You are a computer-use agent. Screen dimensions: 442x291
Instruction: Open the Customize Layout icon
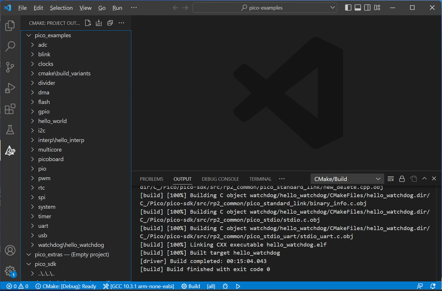(x=377, y=8)
